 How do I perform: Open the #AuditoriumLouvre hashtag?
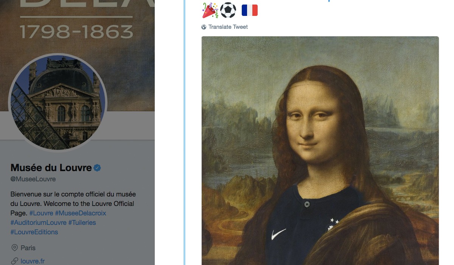pyautogui.click(x=38, y=223)
